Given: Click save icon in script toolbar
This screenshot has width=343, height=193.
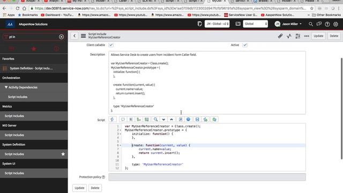Looking at the screenshot, I should tap(197, 119).
